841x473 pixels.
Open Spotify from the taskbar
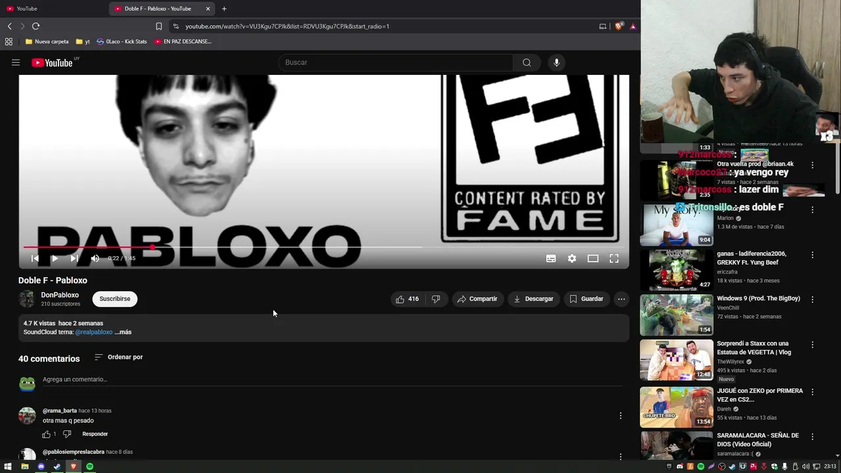point(90,466)
